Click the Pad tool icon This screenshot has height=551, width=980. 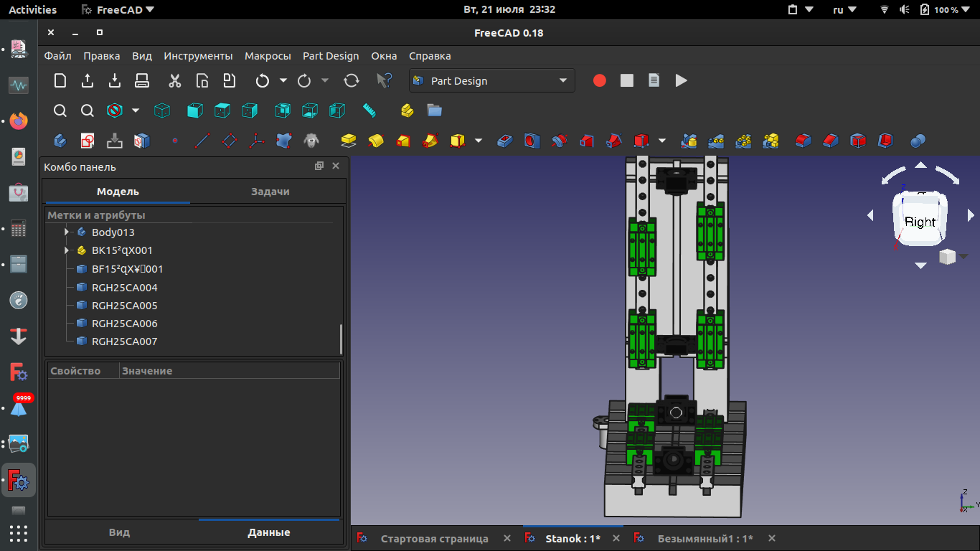(x=349, y=141)
